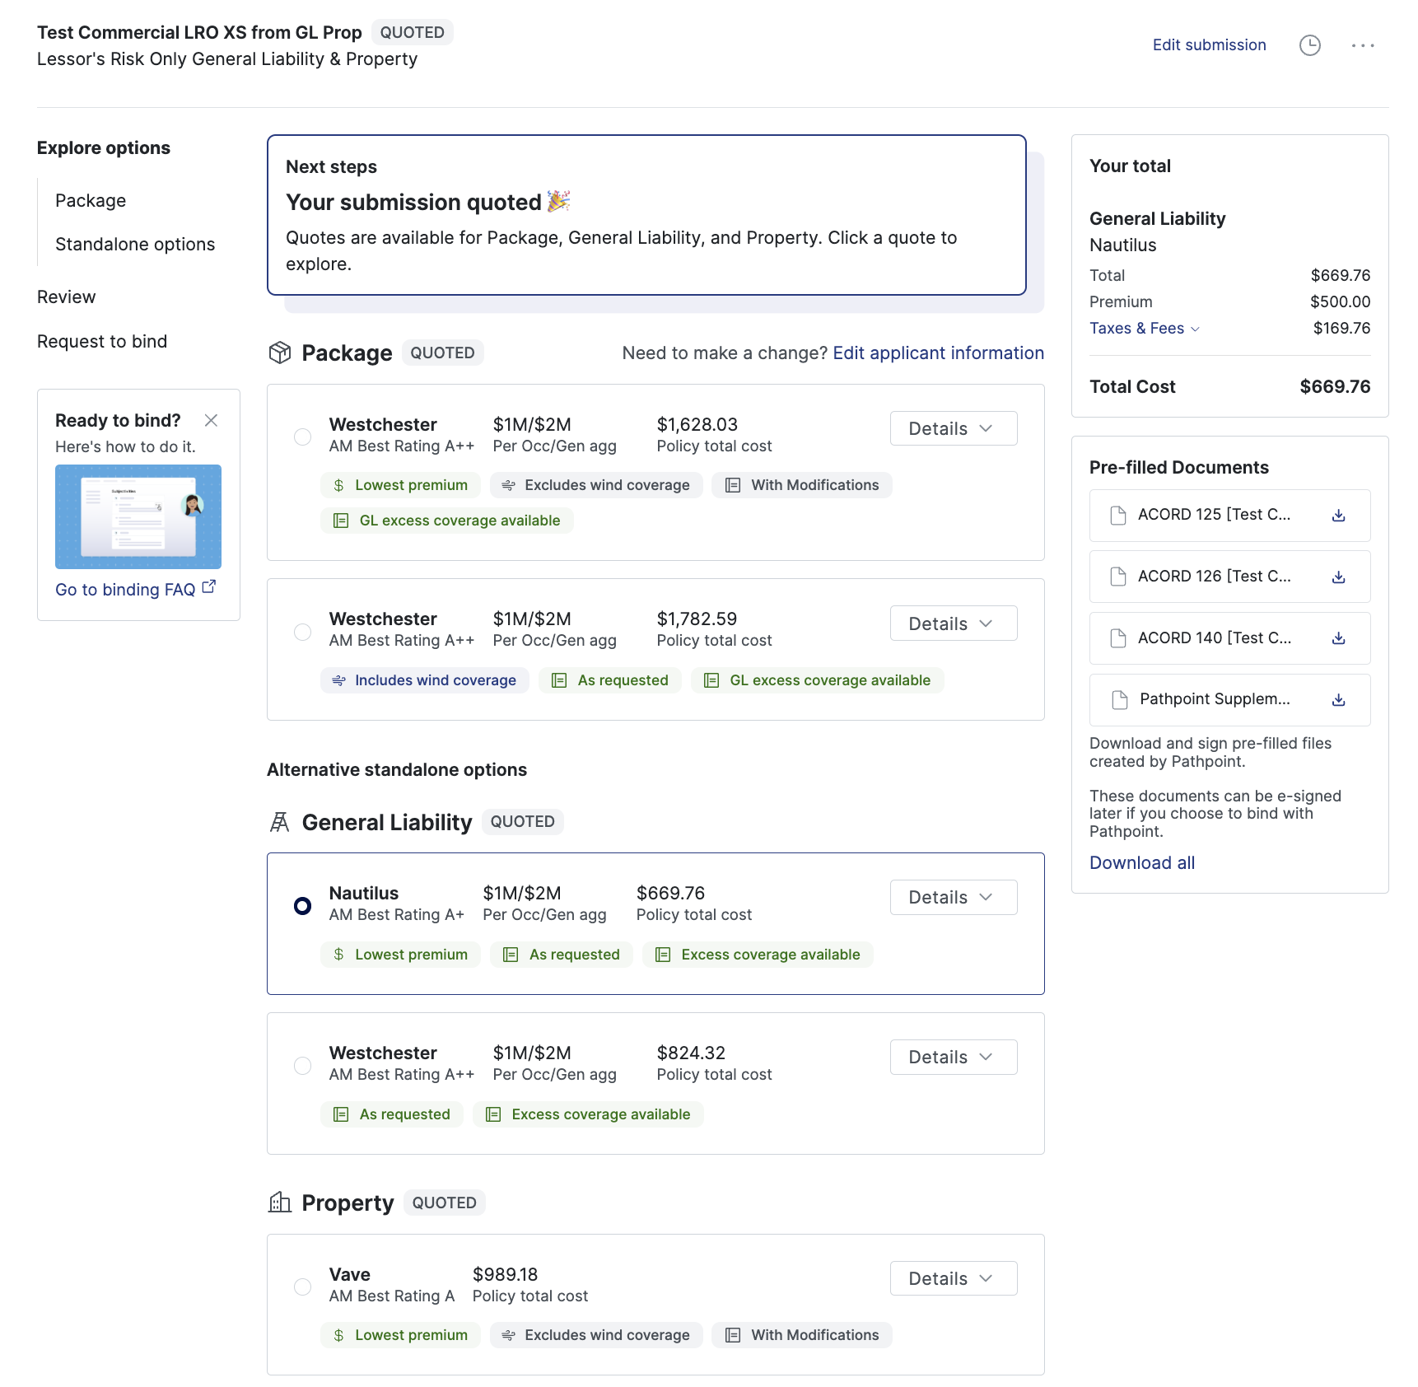Screen dimensions: 1418x1387
Task: Click the Excess coverage available tag on Nautilus
Action: point(758,955)
